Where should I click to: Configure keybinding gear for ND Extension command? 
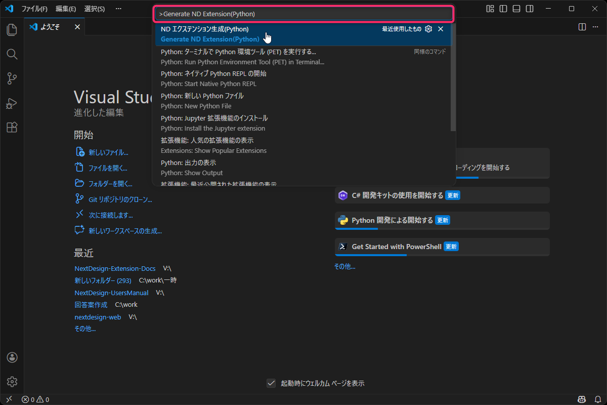[428, 29]
